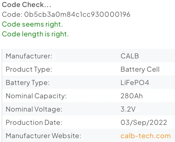Click the 'Product Type:' row label
Viewport: 175px width, 142px height.
pyautogui.click(x=29, y=70)
